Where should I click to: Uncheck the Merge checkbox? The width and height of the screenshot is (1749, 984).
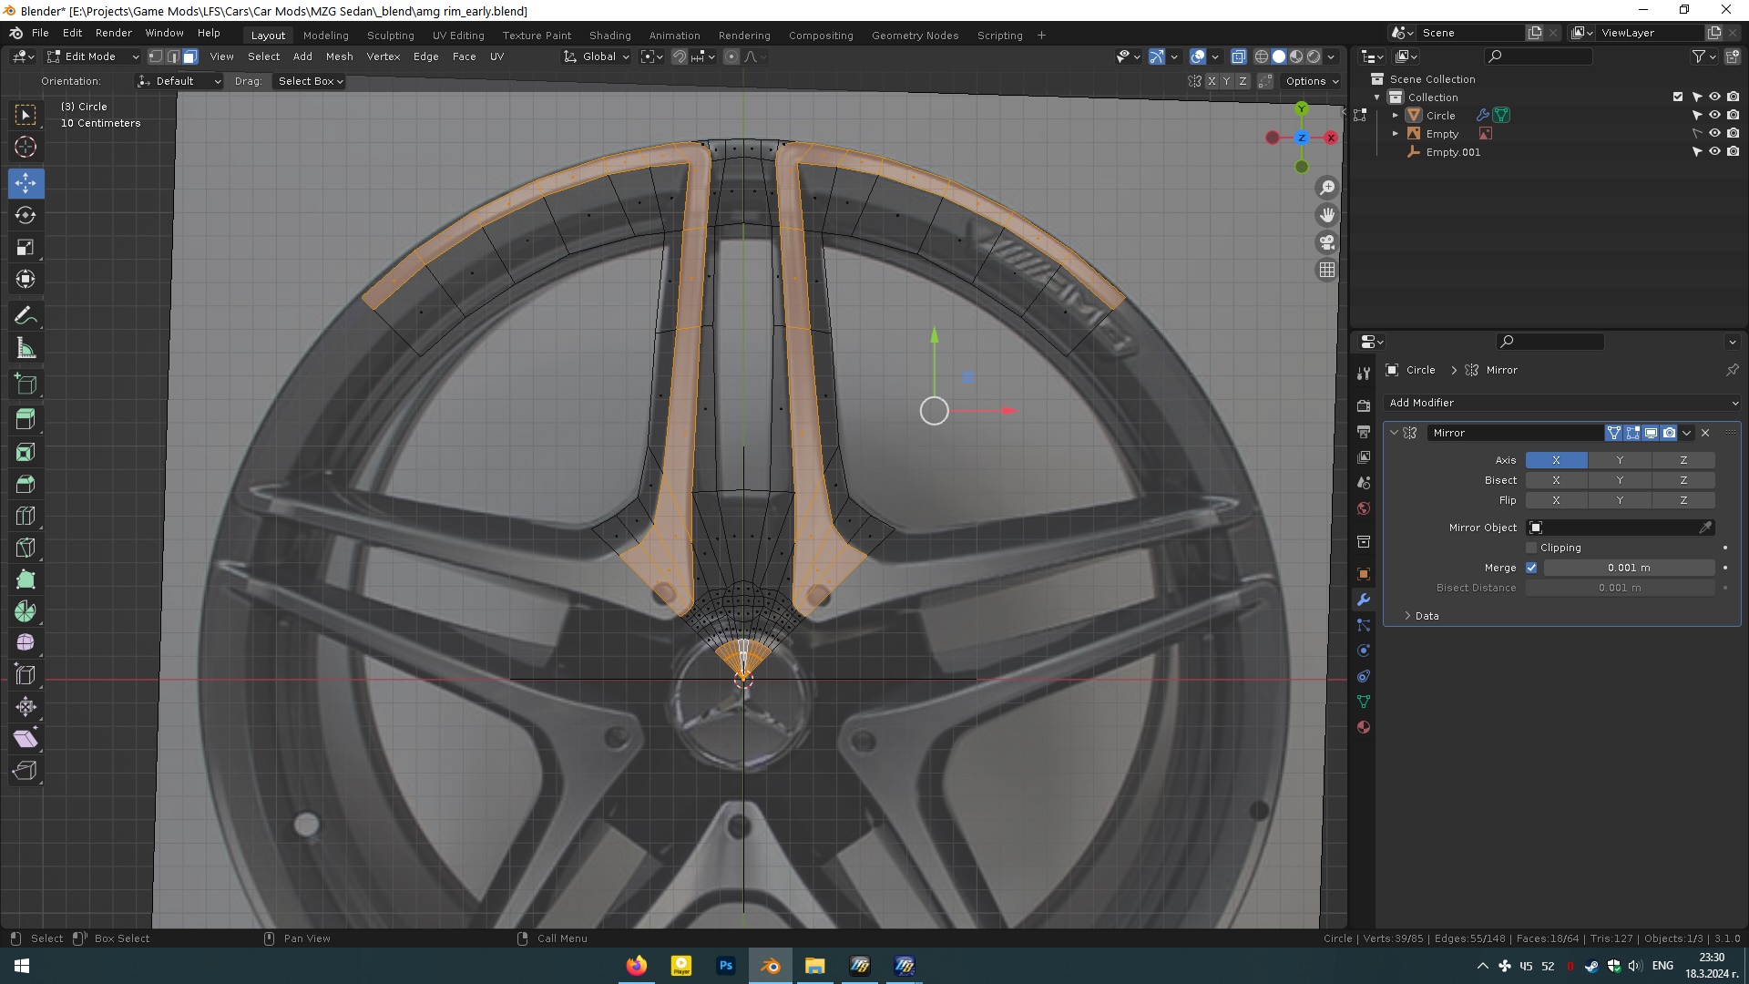click(x=1531, y=568)
